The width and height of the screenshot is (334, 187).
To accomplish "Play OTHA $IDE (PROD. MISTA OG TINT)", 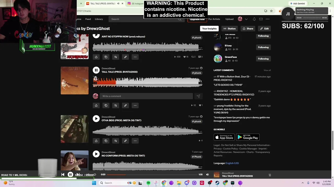I will pyautogui.click(x=96, y=118).
